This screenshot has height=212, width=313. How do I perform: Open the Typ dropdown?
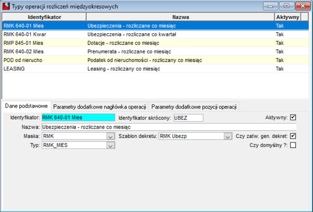(110, 146)
